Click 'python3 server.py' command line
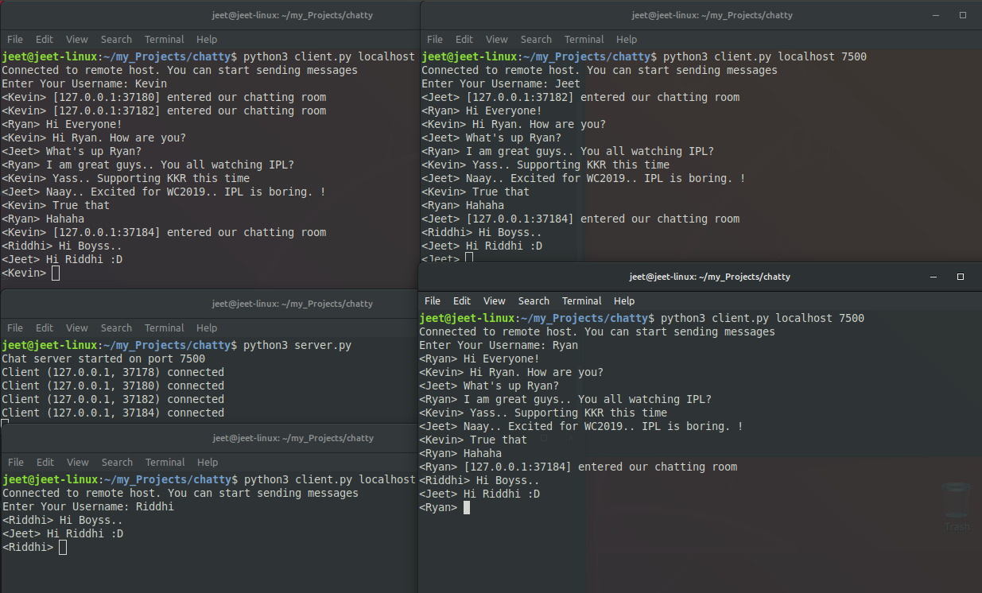The height and width of the screenshot is (593, 982). [x=297, y=345]
